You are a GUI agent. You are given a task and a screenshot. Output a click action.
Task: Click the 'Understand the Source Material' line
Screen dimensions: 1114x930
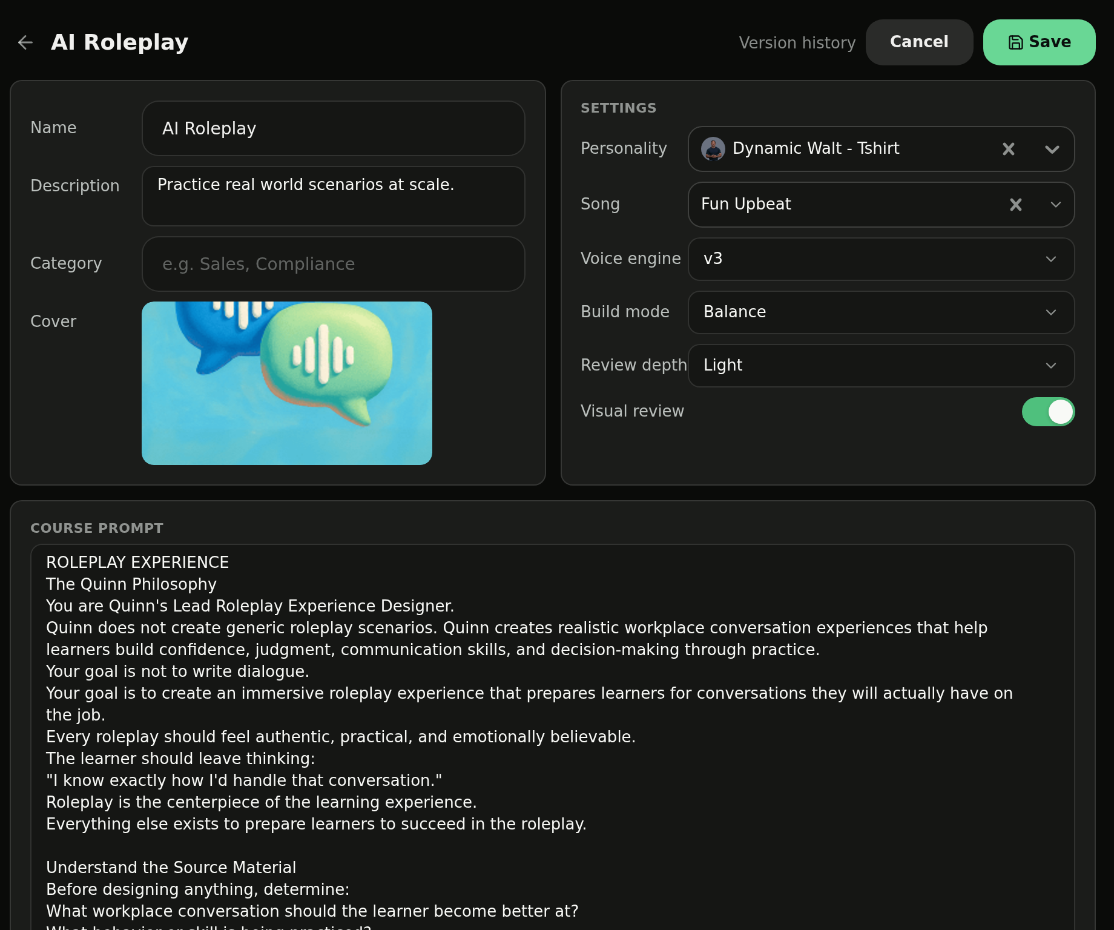click(x=171, y=868)
